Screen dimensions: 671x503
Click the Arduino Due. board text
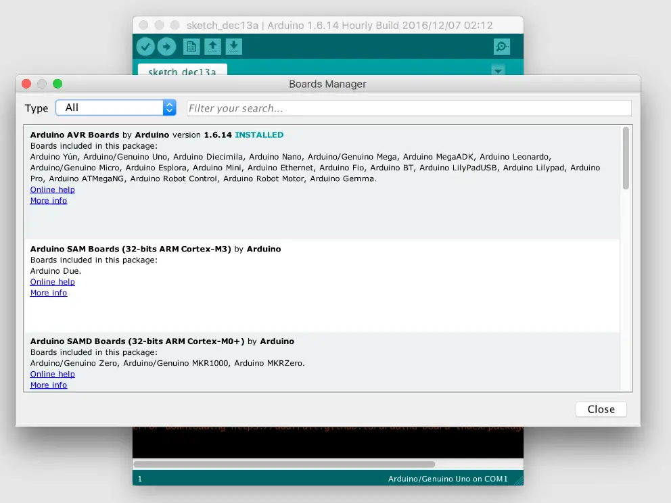click(x=55, y=270)
